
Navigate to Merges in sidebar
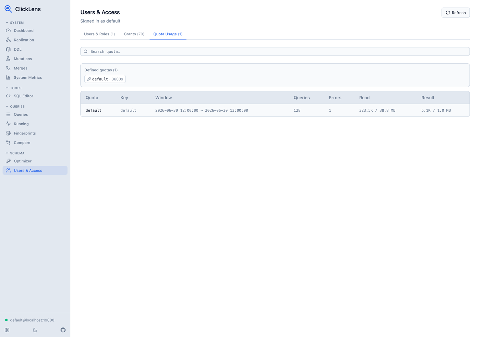[x=35, y=68]
